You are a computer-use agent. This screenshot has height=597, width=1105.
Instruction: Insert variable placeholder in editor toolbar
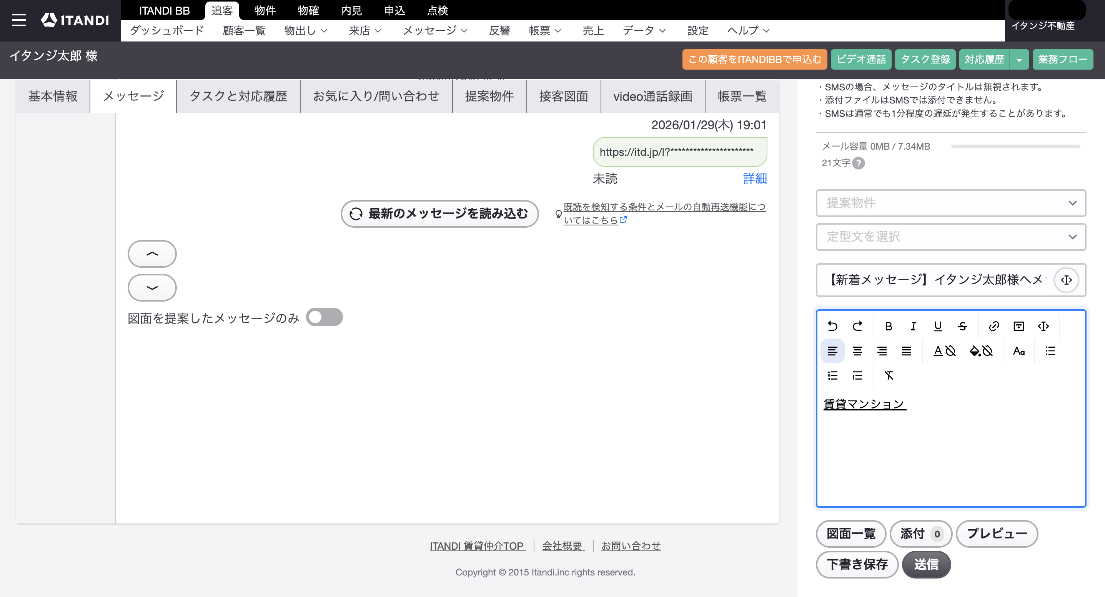tap(1043, 326)
